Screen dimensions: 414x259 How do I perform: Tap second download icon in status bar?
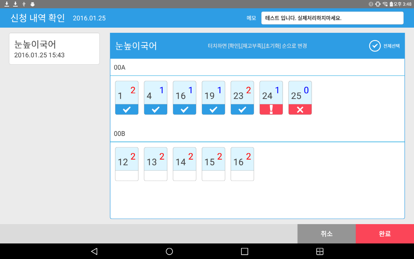15,4
